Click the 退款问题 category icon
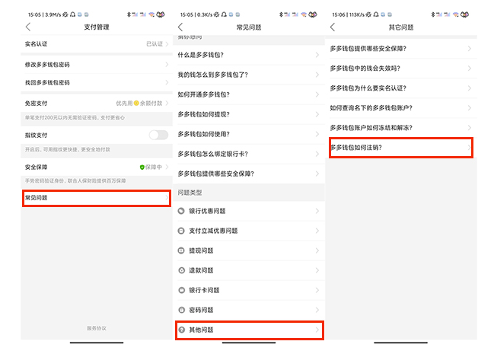494x354 pixels. 181,270
